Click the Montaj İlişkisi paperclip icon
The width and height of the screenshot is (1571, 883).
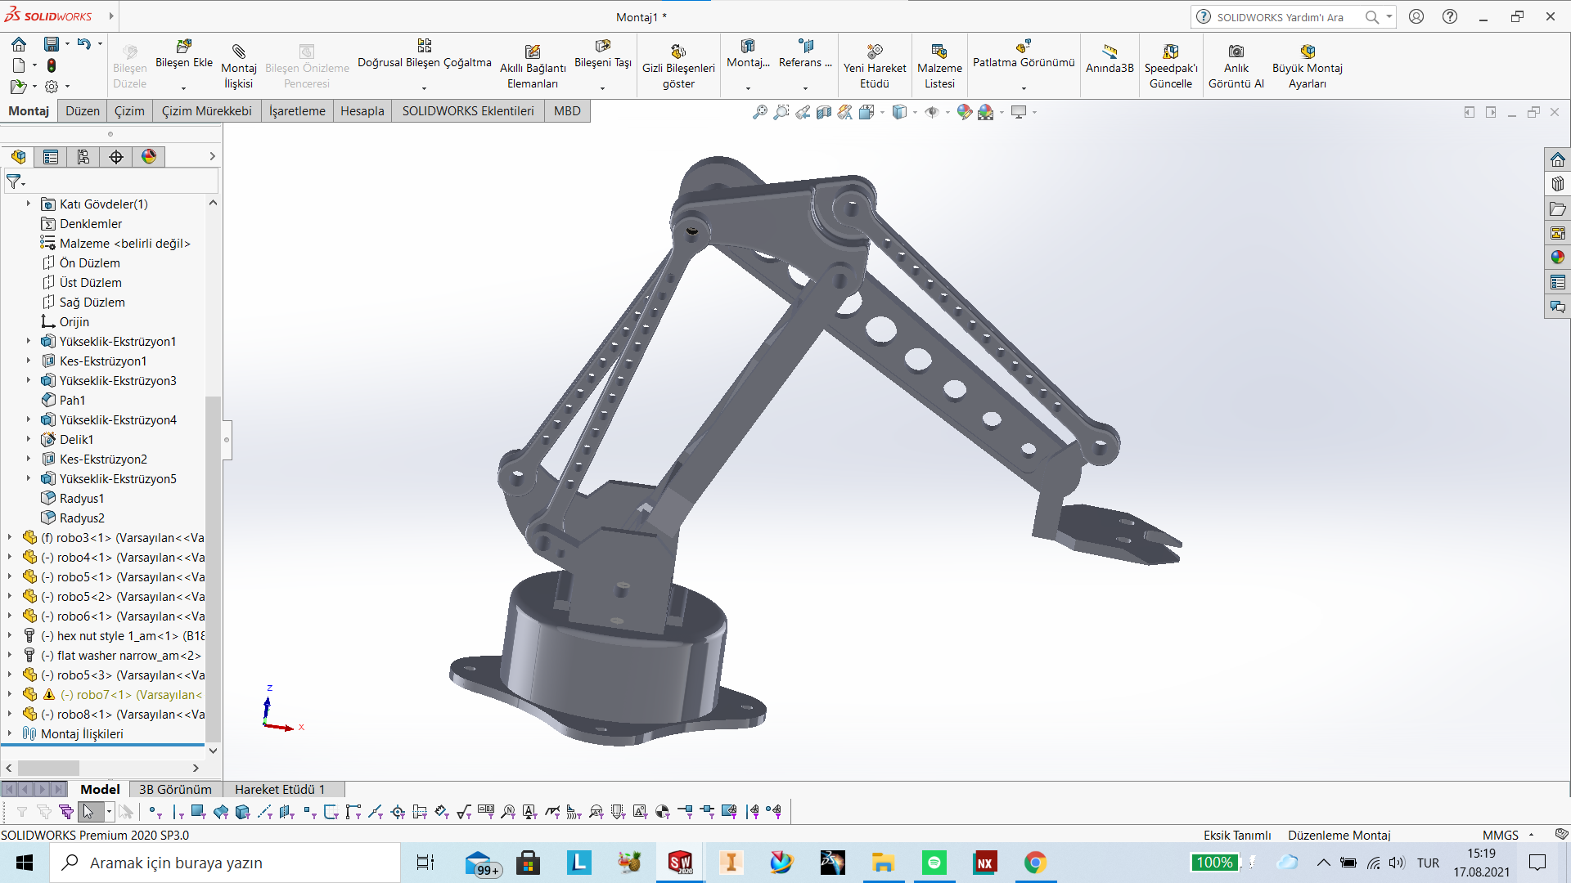[x=238, y=52]
